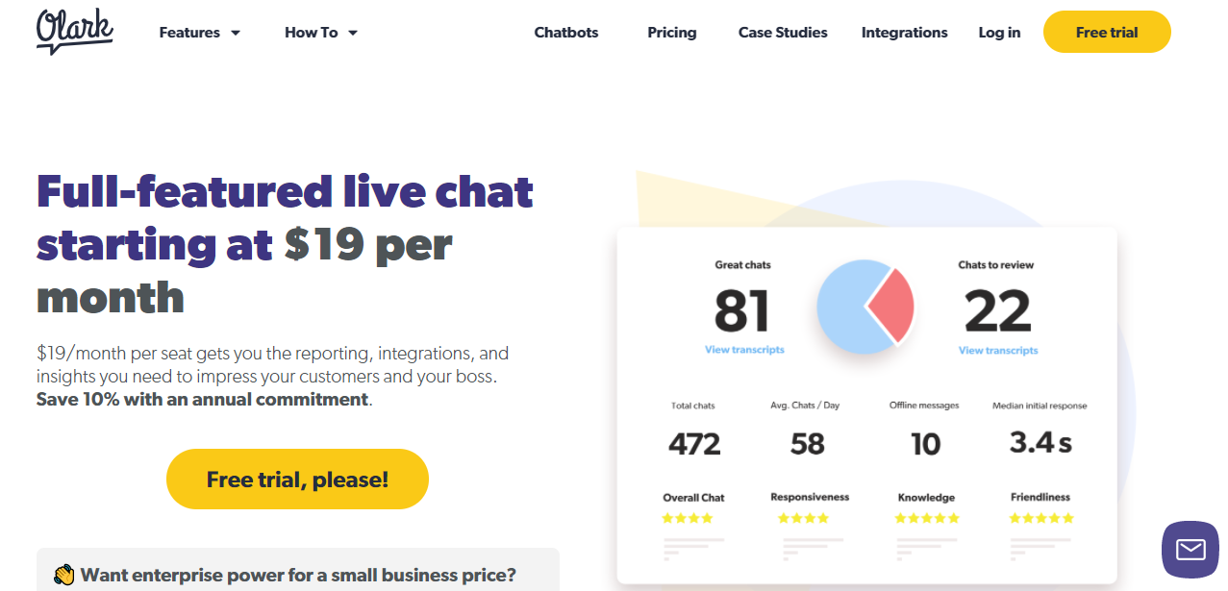The image size is (1228, 591).
Task: Open the Chatbots page
Action: click(565, 32)
